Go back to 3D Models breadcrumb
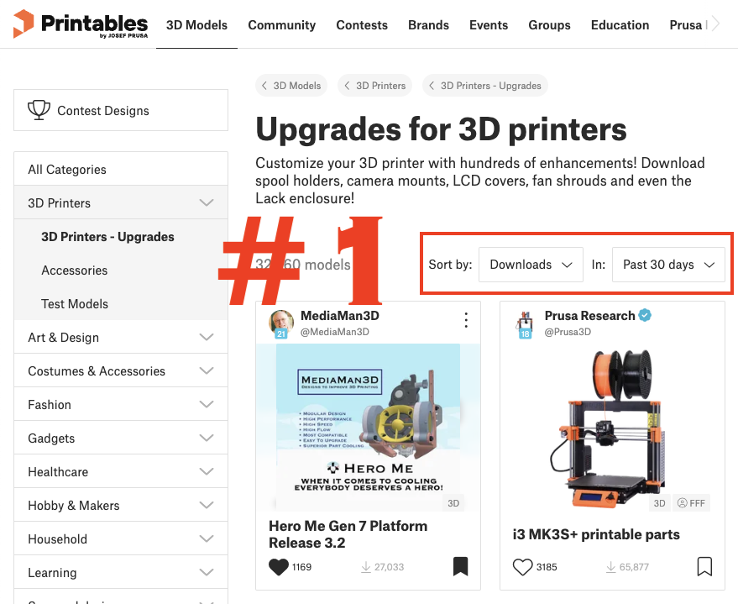Screen dimensions: 738x604 (x=291, y=86)
